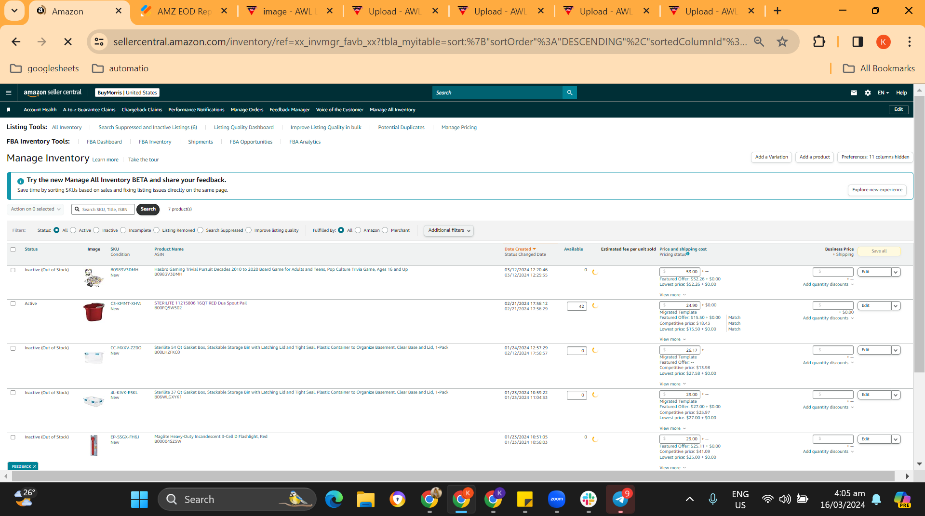925x516 pixels.
Task: Close the FEEDBACK tab with its X
Action: (35, 466)
